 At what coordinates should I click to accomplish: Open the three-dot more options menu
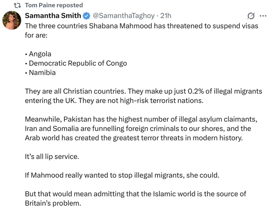[262, 16]
